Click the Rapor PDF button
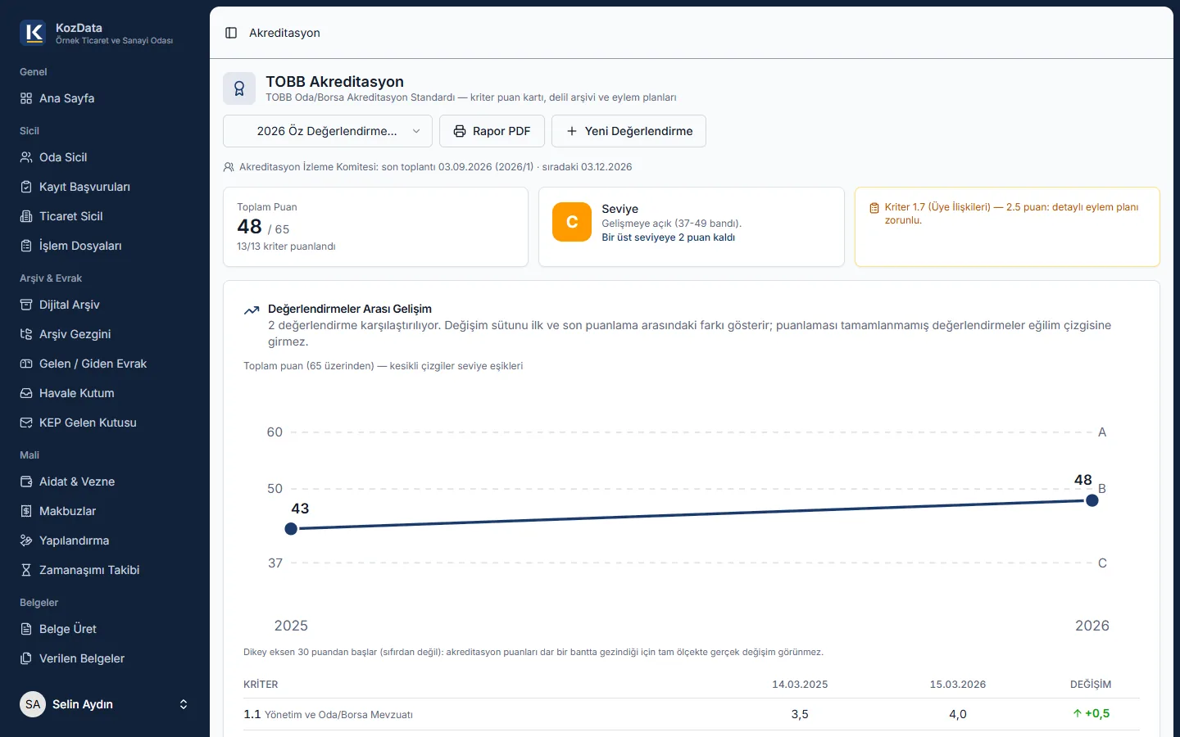The width and height of the screenshot is (1180, 737). 492,131
